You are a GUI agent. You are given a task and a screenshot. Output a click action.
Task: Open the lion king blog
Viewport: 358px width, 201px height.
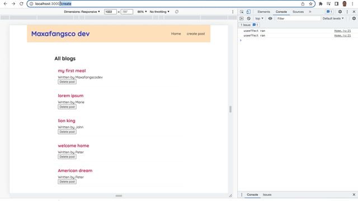67,121
